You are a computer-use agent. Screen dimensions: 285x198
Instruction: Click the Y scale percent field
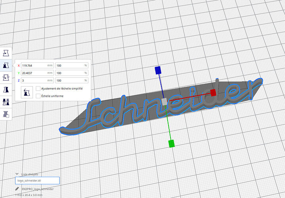72,73
